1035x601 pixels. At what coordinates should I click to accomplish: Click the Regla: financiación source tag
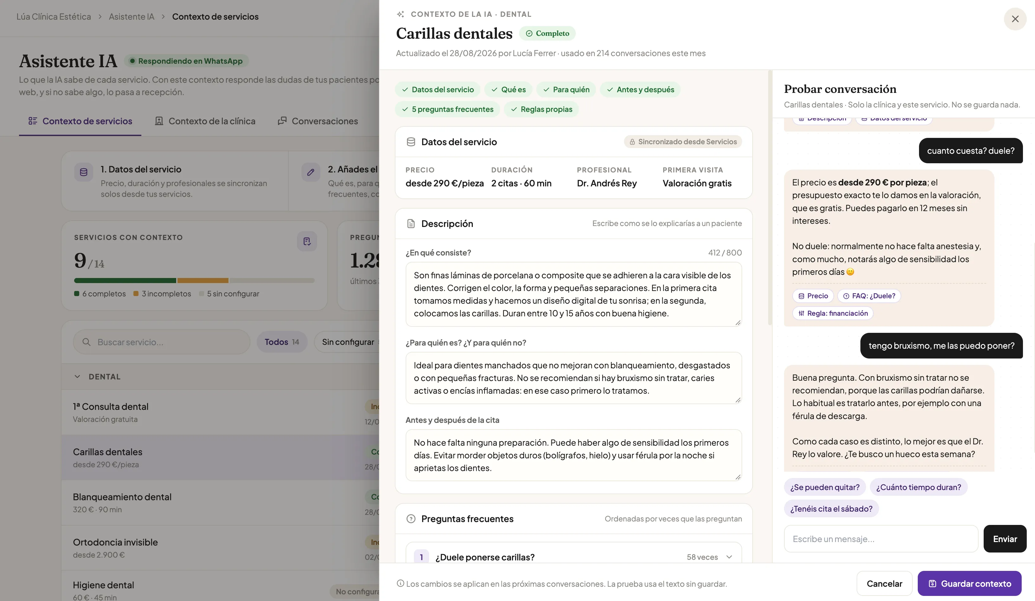833,313
